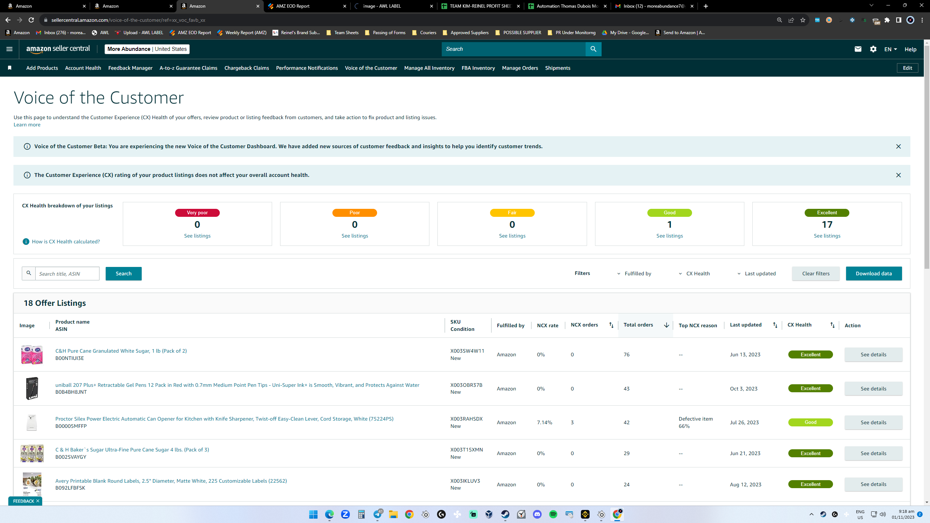The width and height of the screenshot is (930, 523).
Task: Click the Download data button
Action: click(x=874, y=273)
